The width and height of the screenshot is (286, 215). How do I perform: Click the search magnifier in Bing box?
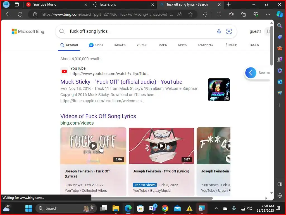coord(62,31)
